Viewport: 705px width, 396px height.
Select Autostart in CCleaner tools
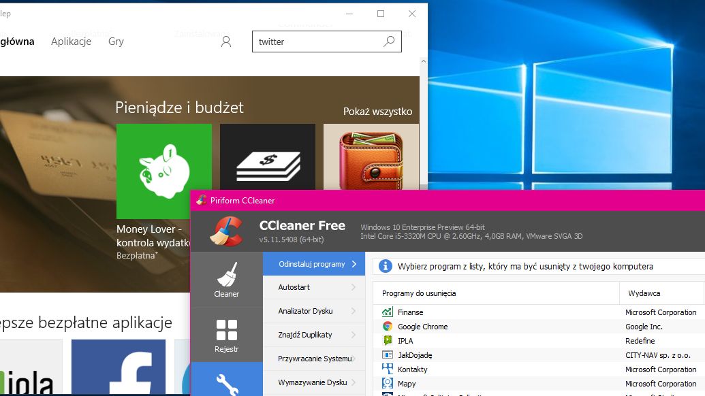[314, 287]
